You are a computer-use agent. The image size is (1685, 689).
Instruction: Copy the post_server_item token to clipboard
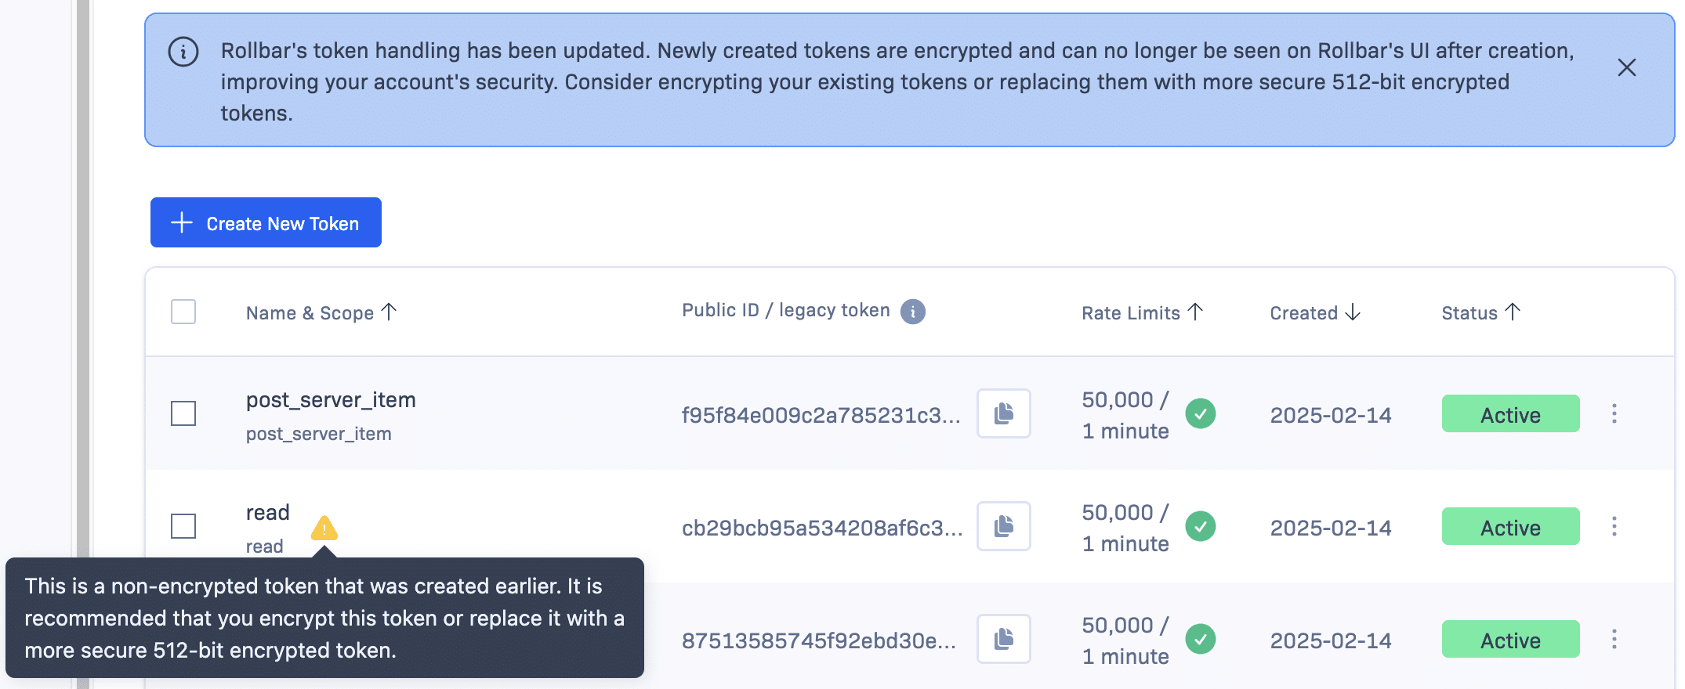tap(1003, 414)
